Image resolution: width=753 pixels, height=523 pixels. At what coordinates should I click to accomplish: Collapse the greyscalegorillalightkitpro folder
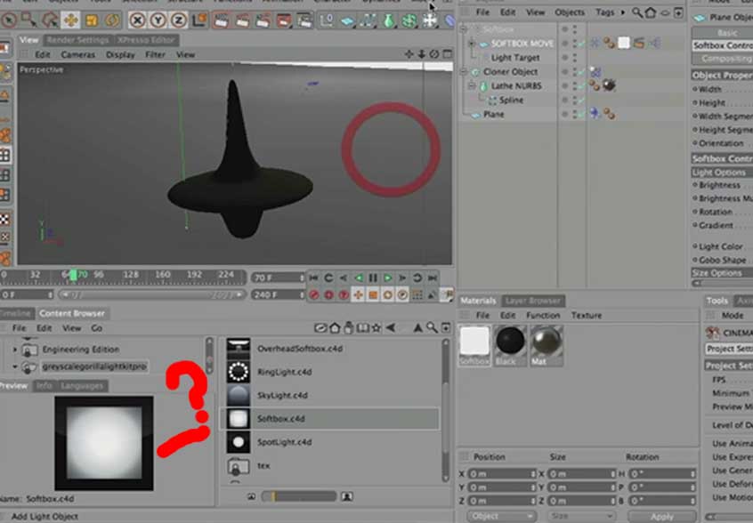[14, 367]
